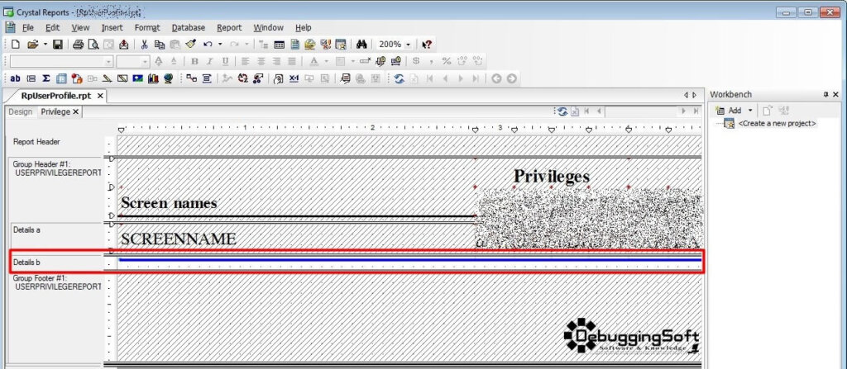Switch to the Design tab
847x369 pixels.
[x=21, y=111]
